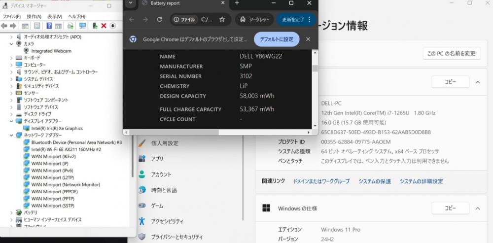Select プライバシーとセキュリティ in Settings sidebar
This screenshot has width=493, height=243.
(176, 237)
